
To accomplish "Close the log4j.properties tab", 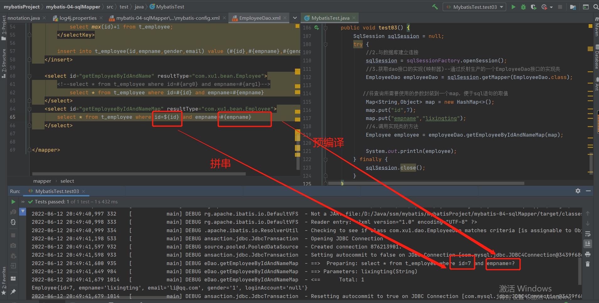I will click(x=101, y=18).
